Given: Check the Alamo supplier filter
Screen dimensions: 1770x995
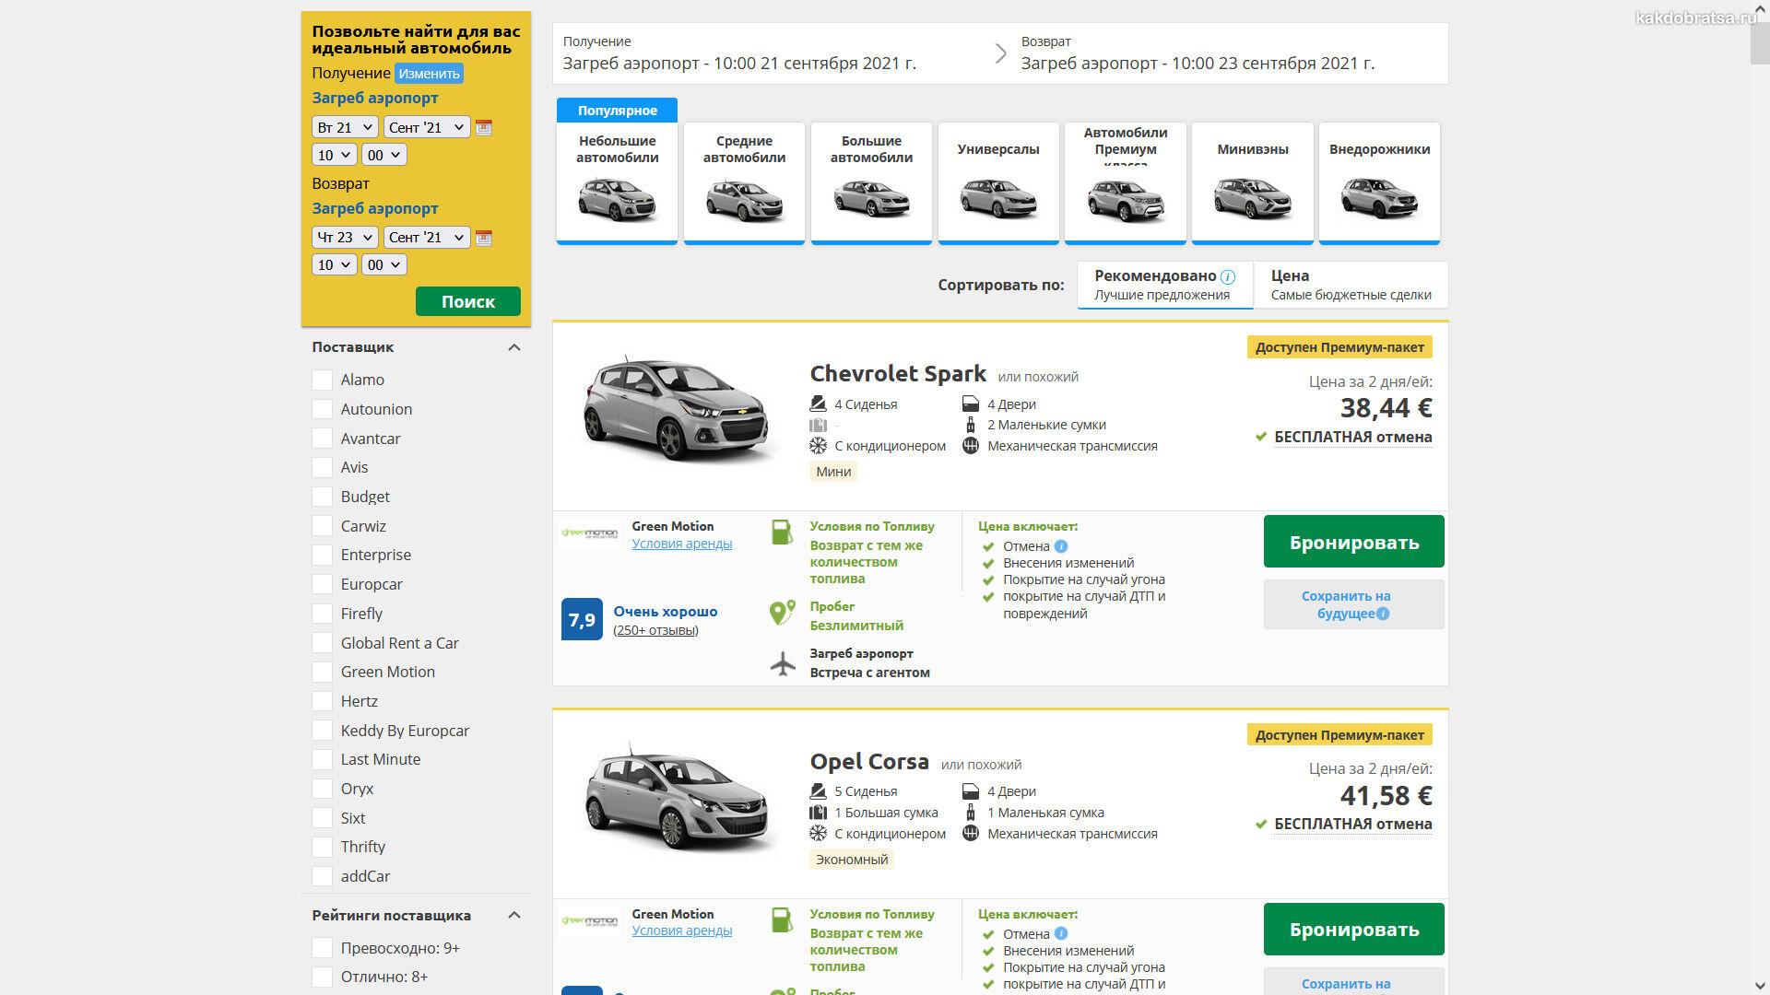Looking at the screenshot, I should (x=322, y=380).
